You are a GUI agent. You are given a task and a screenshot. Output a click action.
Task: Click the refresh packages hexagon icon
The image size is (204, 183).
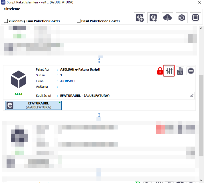tap(181, 18)
